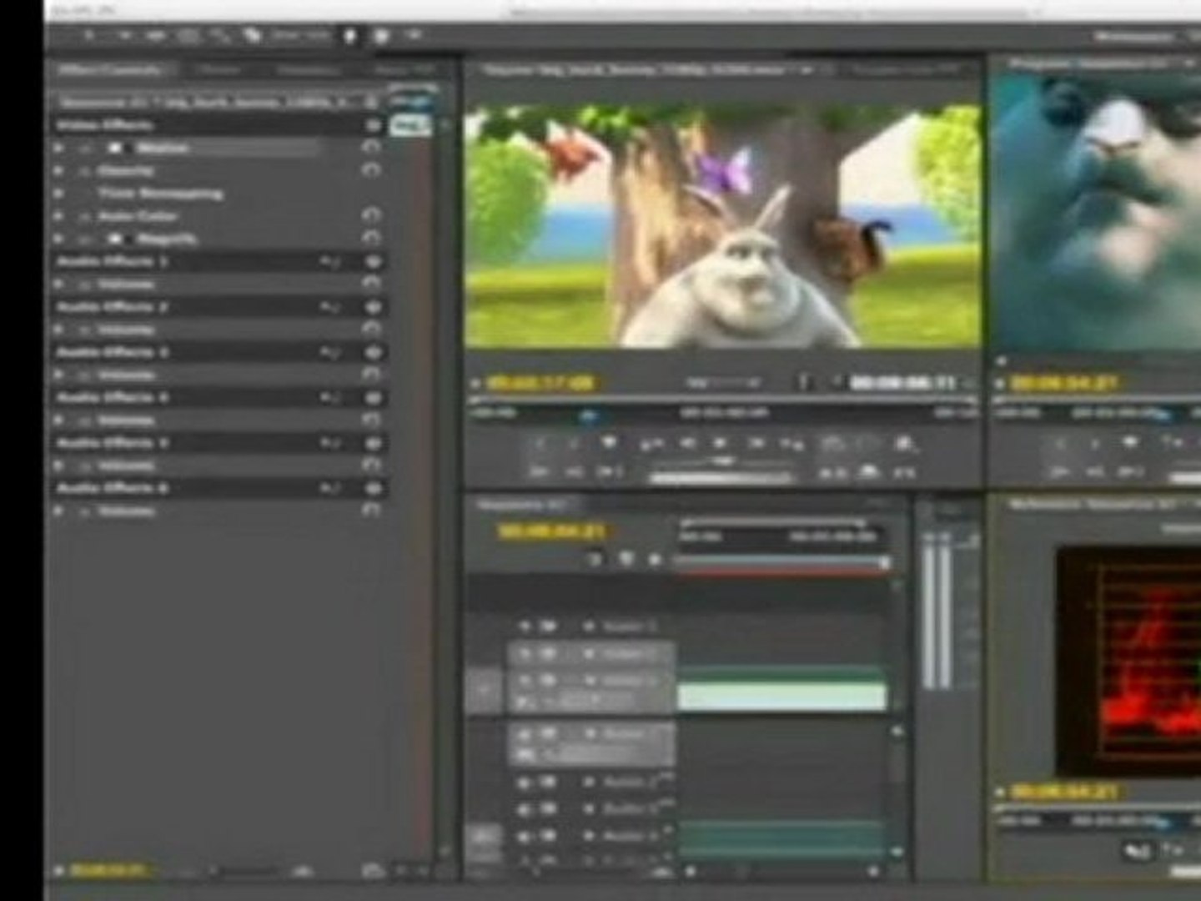Expand Volume under Audio Effects 1
Screen dimensions: 1201x901
[59, 284]
